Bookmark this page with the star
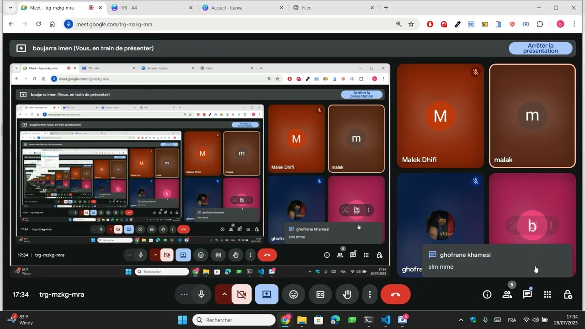Screen dimensions: 585x329 click(411, 24)
